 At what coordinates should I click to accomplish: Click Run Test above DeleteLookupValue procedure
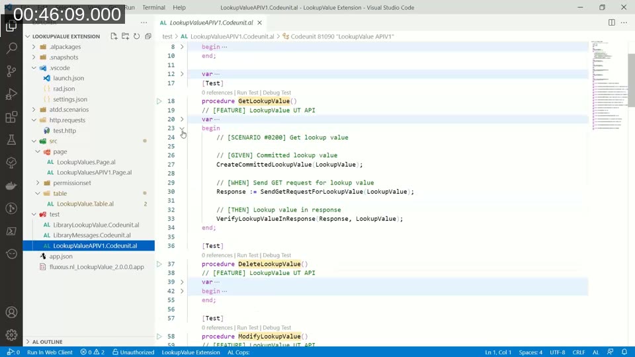(247, 255)
